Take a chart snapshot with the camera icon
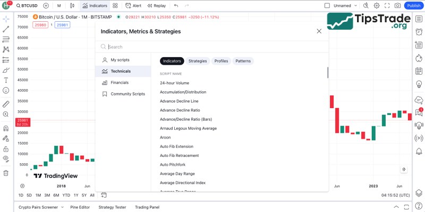This screenshot has width=425, height=212. [x=397, y=6]
